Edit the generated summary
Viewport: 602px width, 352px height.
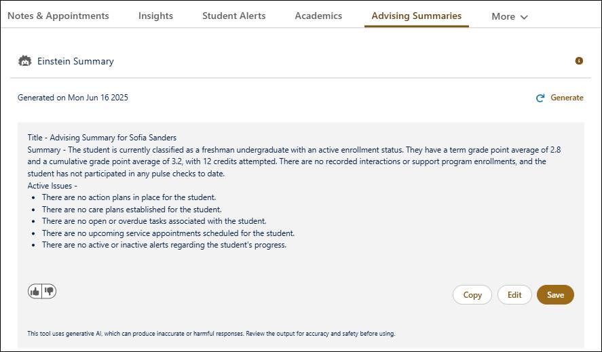(514, 295)
